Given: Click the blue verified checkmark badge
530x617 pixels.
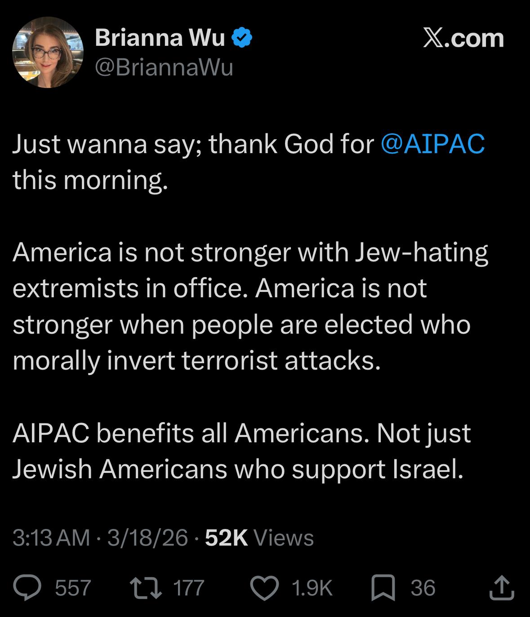Looking at the screenshot, I should (242, 38).
